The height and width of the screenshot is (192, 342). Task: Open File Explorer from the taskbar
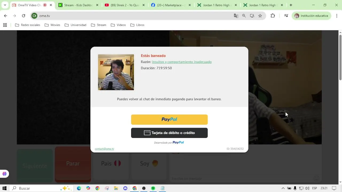(x=116, y=188)
